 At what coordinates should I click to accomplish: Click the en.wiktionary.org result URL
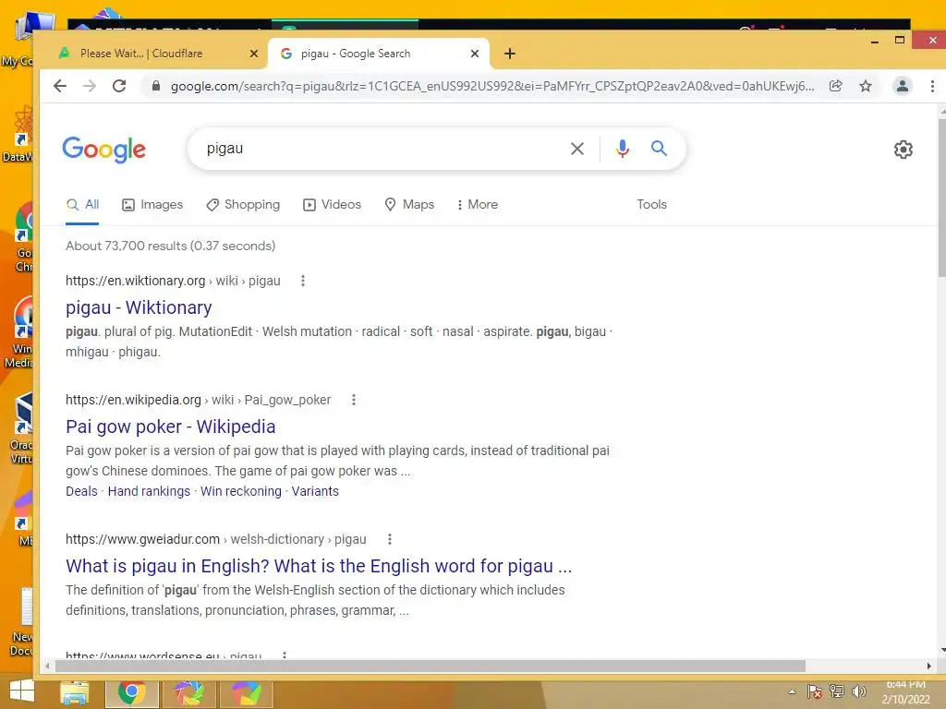tap(173, 281)
